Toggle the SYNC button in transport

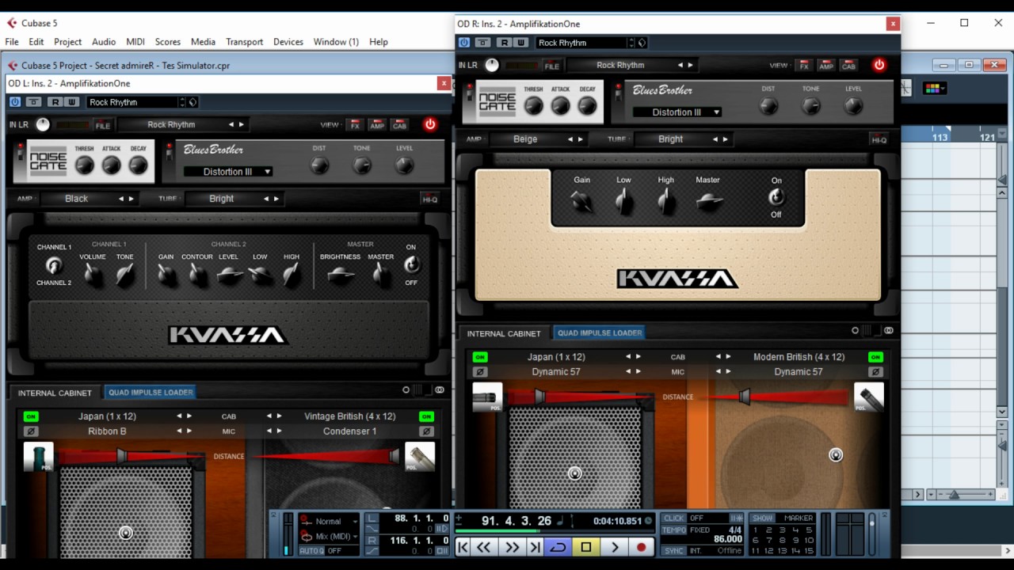click(x=674, y=551)
